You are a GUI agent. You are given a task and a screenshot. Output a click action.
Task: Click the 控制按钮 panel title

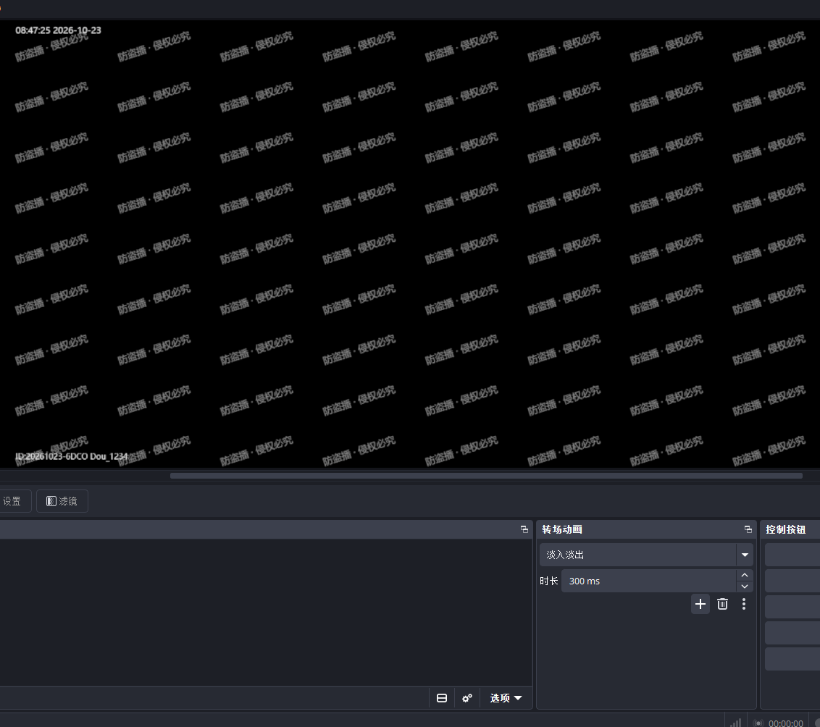(786, 529)
